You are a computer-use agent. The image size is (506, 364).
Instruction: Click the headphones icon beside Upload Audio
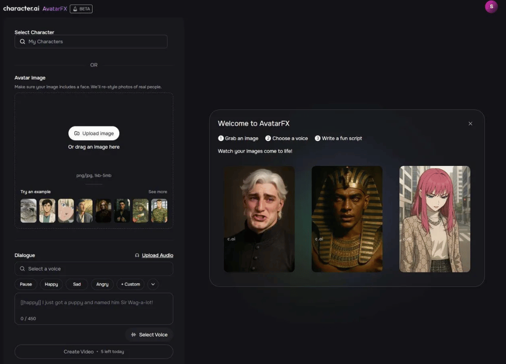(x=137, y=255)
